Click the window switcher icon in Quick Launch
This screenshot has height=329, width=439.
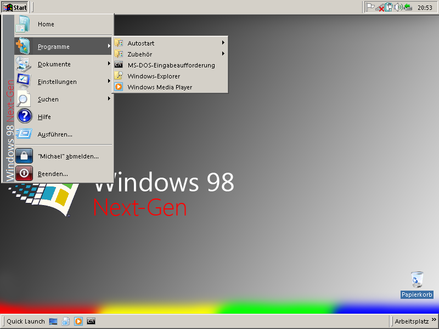tap(66, 321)
